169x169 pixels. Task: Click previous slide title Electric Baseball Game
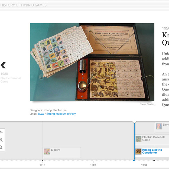coord(11,80)
